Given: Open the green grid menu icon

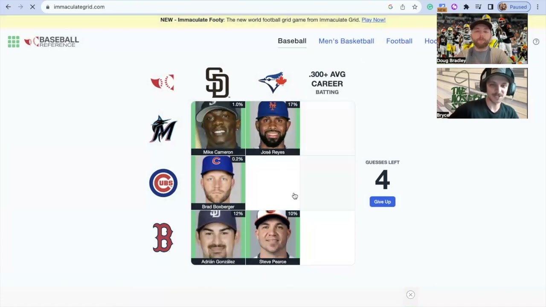Looking at the screenshot, I should pos(14,41).
